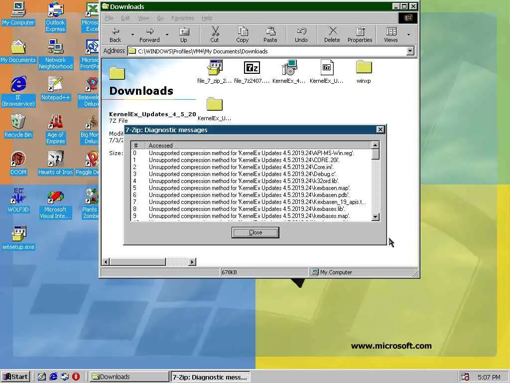This screenshot has width=510, height=383.
Task: Click the # column header
Action: click(x=138, y=145)
